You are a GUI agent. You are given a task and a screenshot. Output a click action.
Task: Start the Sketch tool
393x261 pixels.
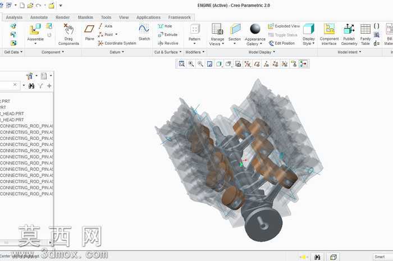144,32
